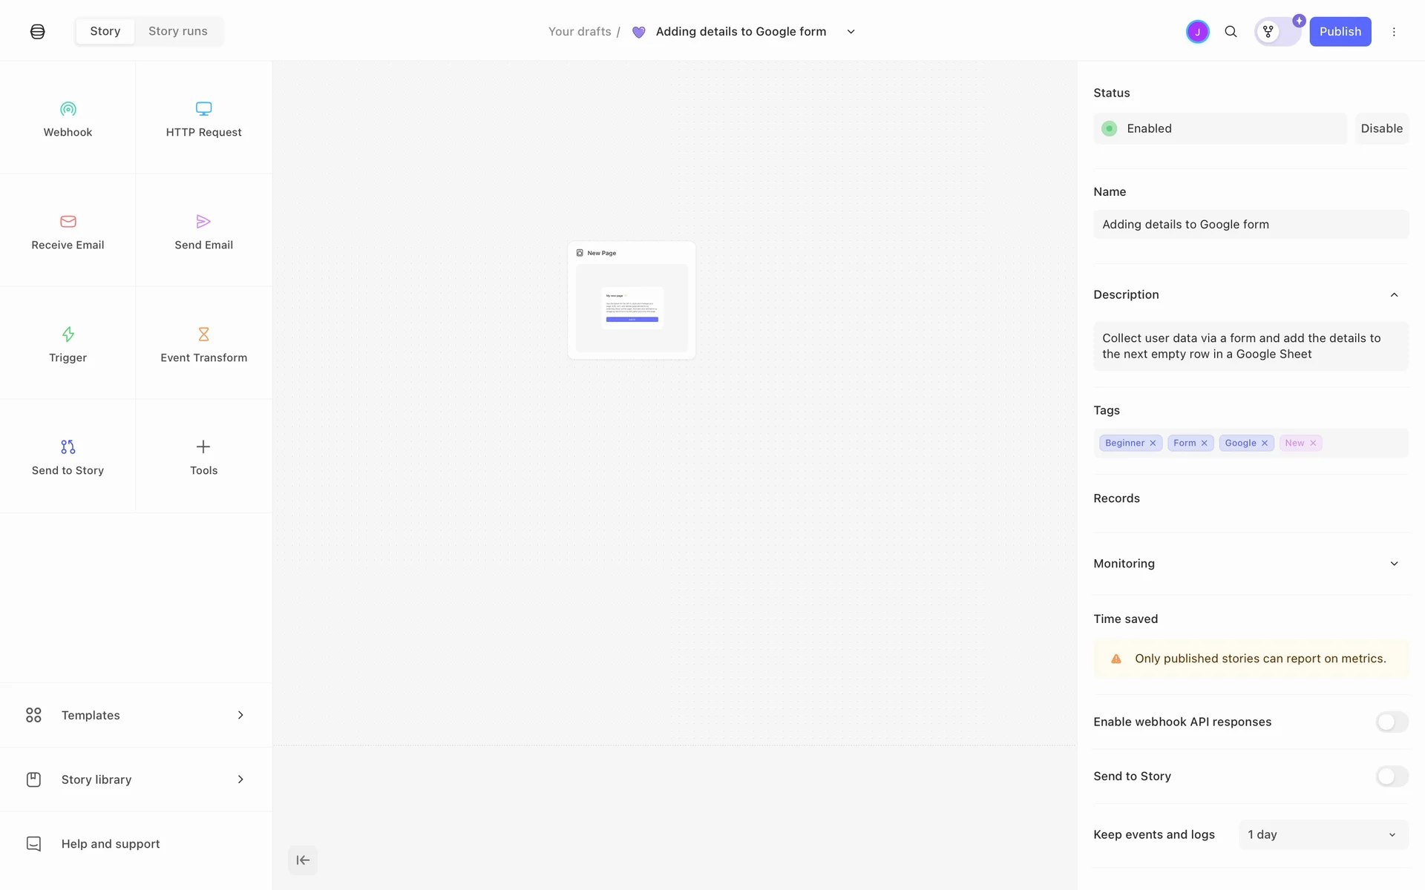Turn on Send to Story switch
This screenshot has width=1425, height=890.
point(1392,777)
